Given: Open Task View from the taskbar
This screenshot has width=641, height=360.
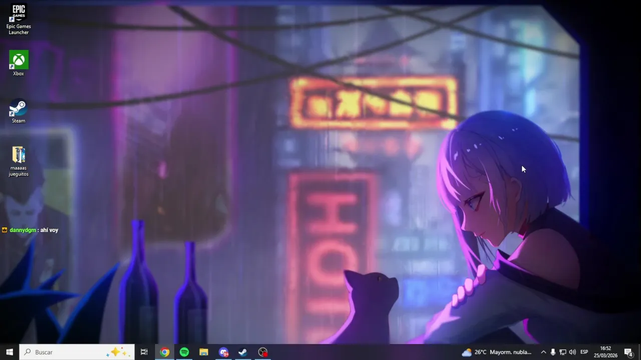Looking at the screenshot, I should pyautogui.click(x=144, y=352).
